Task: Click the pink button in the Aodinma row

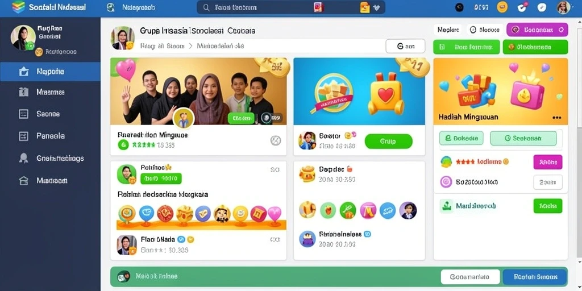Action: point(547,162)
